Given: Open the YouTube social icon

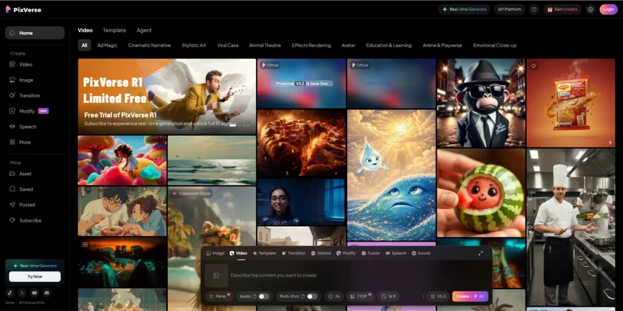Looking at the screenshot, I should point(34,293).
